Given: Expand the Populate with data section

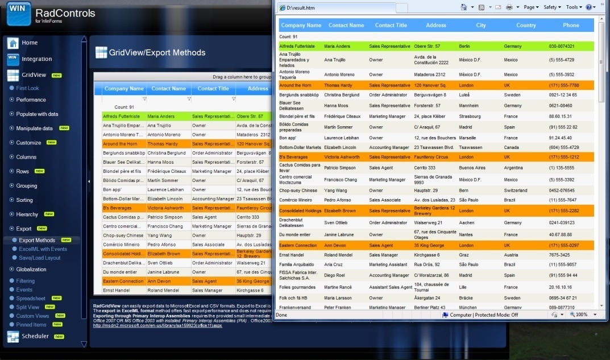Looking at the screenshot, I should [x=12, y=114].
